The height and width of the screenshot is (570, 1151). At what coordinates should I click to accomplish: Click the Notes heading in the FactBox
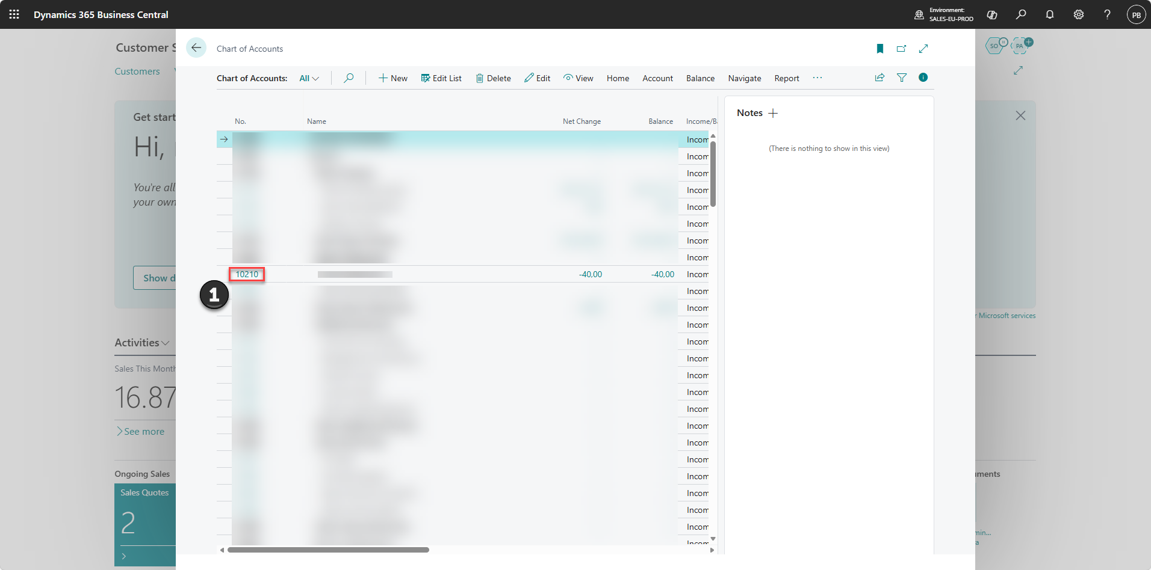tap(749, 113)
